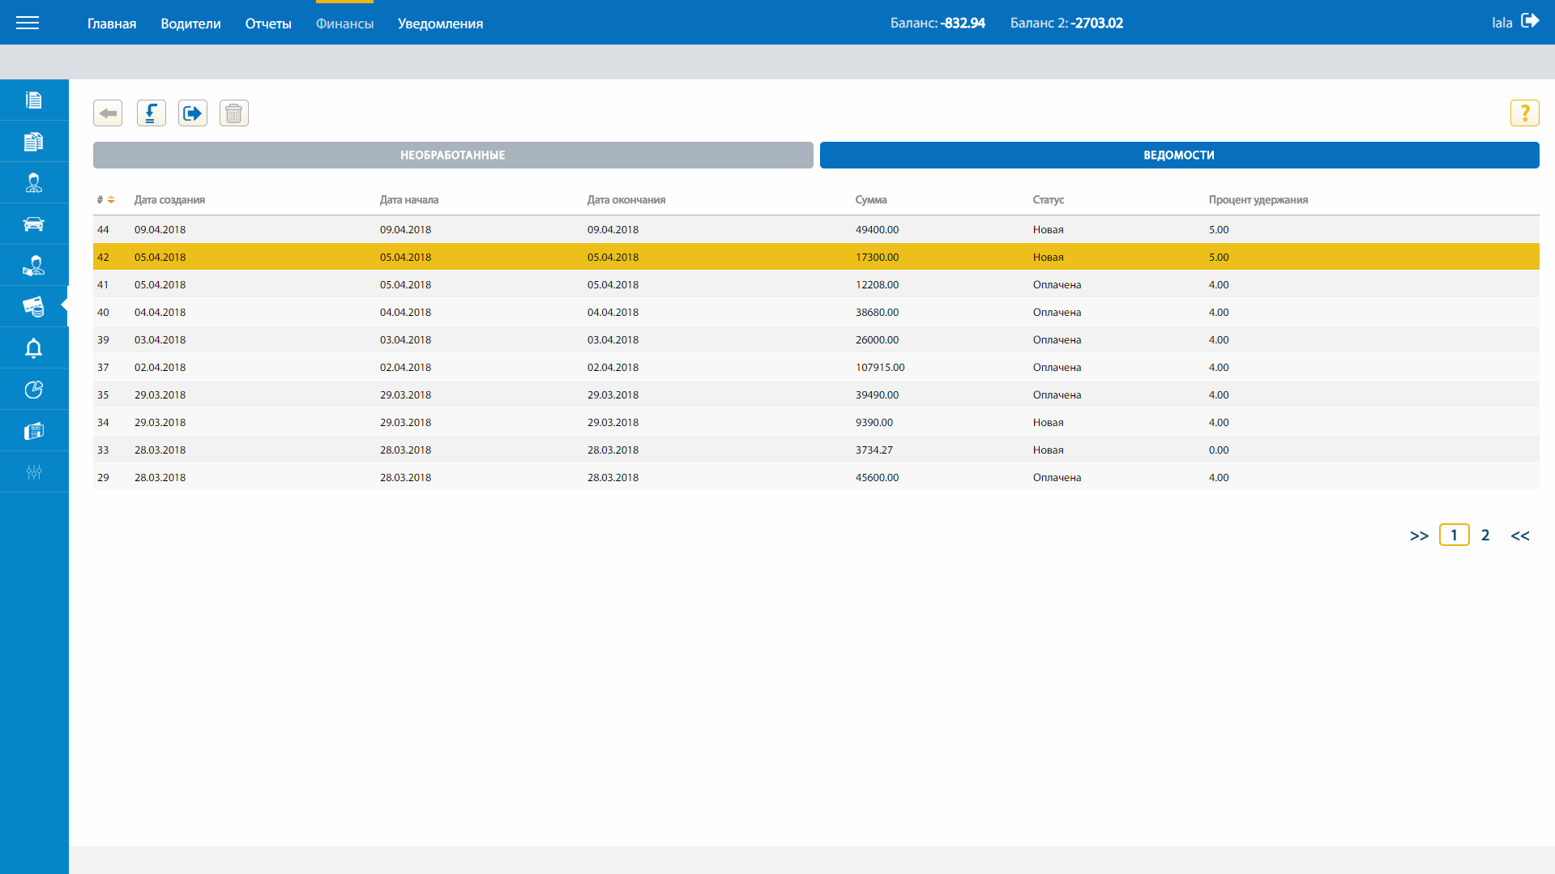Screen dimensions: 1555x874
Task: Click the back arrow toolbar button
Action: coord(108,113)
